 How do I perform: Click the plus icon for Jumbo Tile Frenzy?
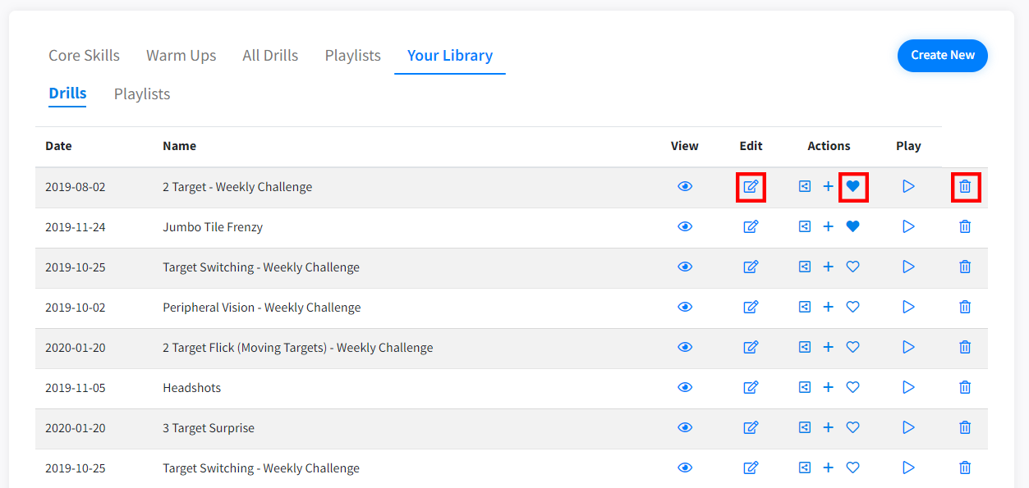pyautogui.click(x=828, y=227)
